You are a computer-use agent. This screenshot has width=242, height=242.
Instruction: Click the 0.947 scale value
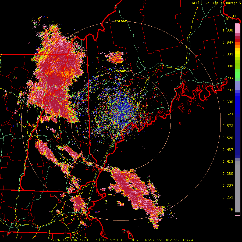pyautogui.click(x=228, y=42)
